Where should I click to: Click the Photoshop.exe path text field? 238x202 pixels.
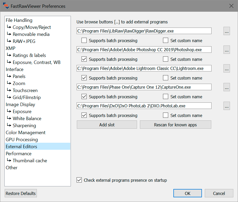point(144,50)
